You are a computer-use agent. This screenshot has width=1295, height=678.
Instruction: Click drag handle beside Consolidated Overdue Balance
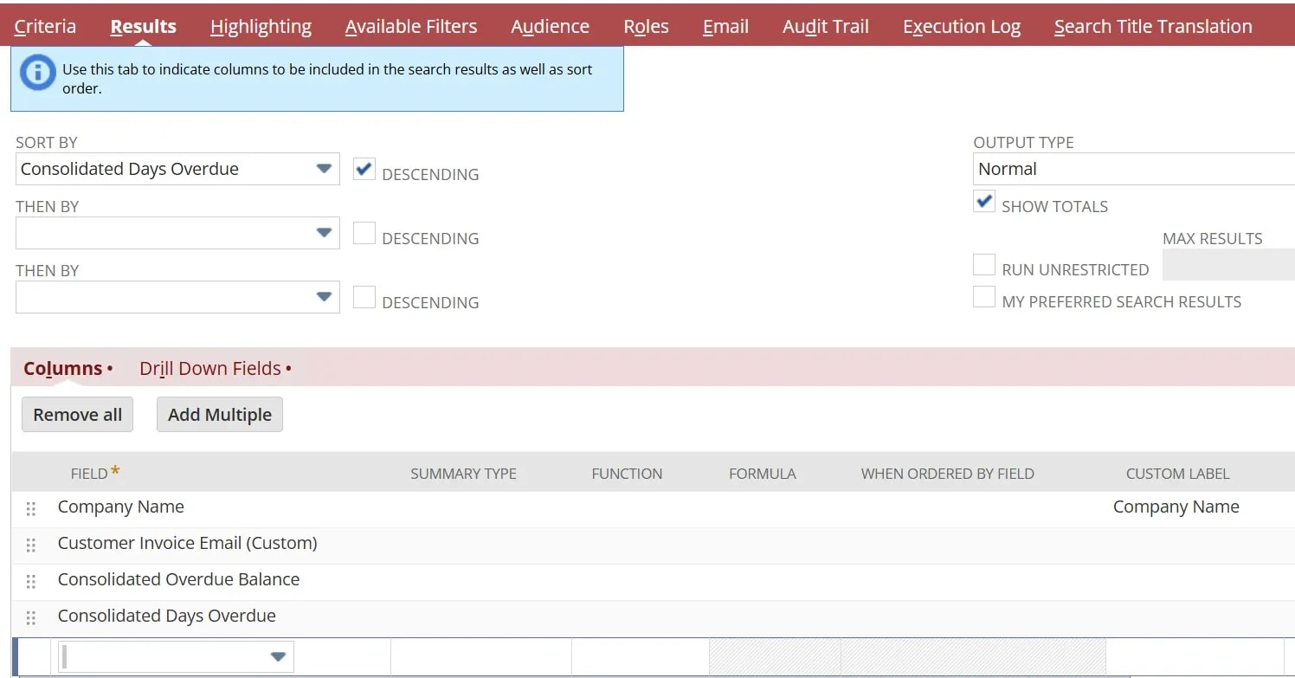point(31,582)
